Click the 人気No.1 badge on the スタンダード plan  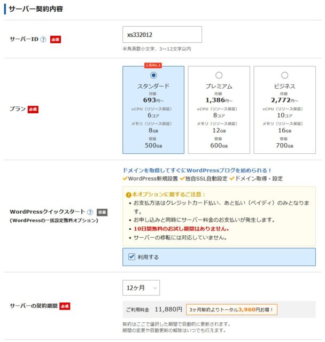(x=153, y=66)
